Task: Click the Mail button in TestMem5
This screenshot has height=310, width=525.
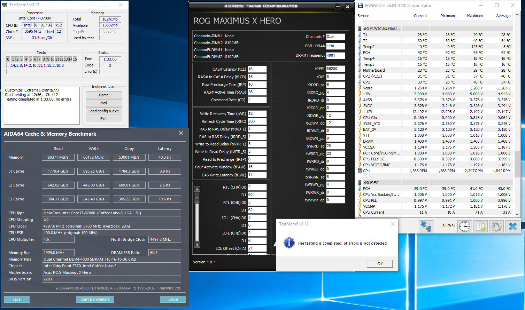Action: (104, 103)
